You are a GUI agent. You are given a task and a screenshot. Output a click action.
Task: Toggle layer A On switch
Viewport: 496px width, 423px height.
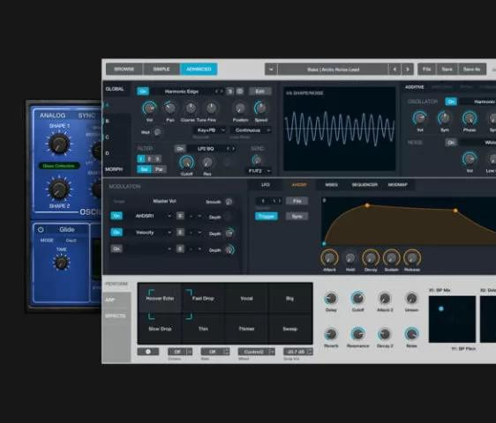pyautogui.click(x=143, y=92)
